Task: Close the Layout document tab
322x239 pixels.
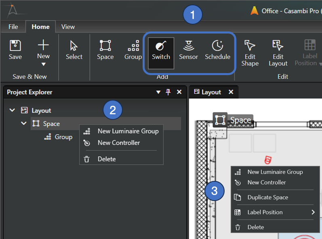Action: (231, 92)
